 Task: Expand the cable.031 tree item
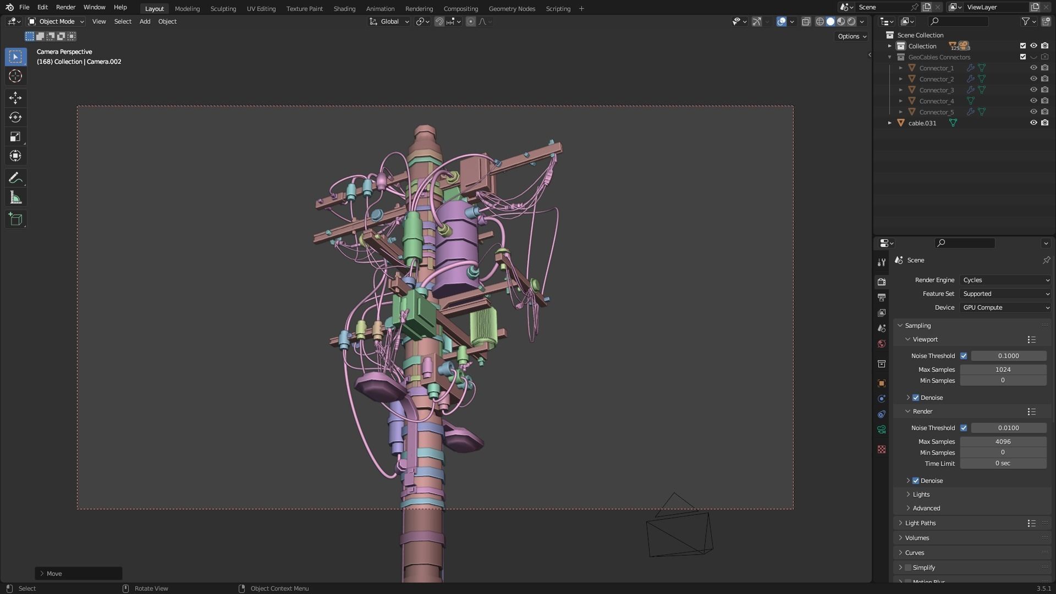click(x=890, y=123)
